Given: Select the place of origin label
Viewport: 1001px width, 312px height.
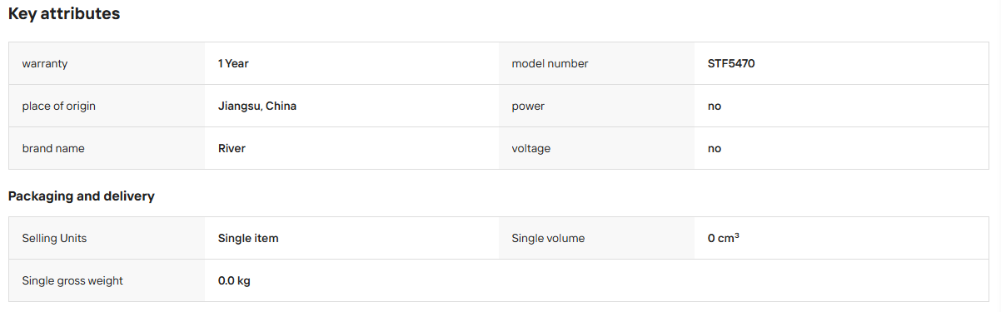Looking at the screenshot, I should point(64,106).
